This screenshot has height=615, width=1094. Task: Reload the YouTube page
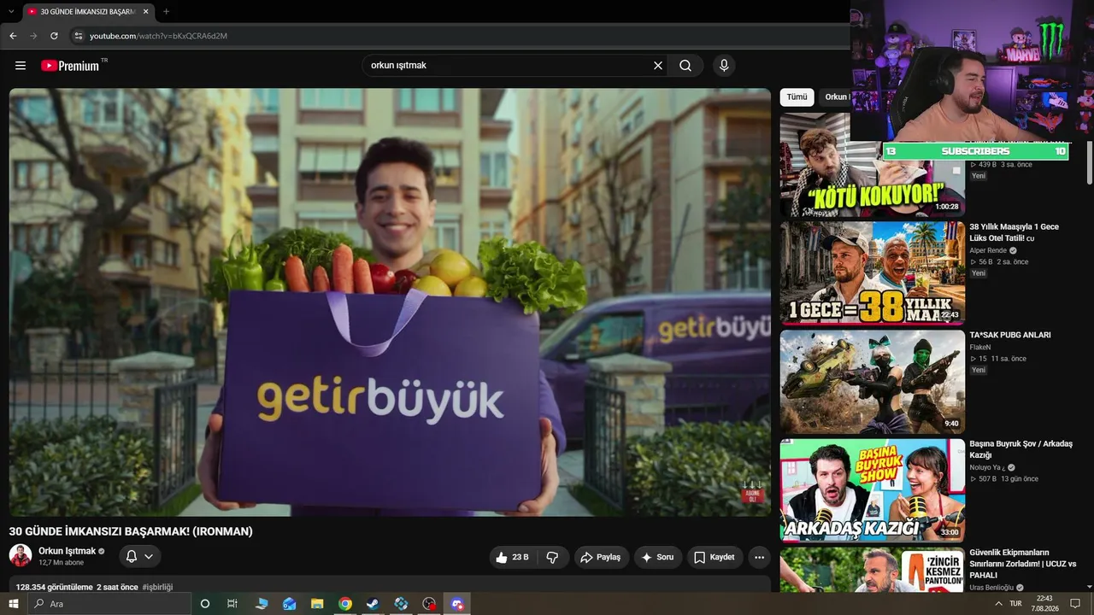point(54,36)
